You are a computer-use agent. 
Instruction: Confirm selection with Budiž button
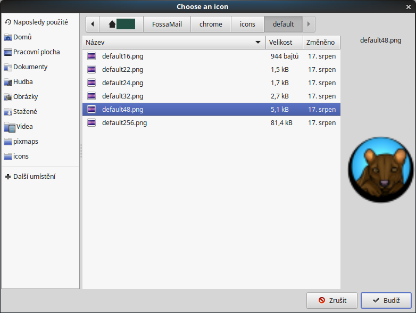pyautogui.click(x=386, y=300)
